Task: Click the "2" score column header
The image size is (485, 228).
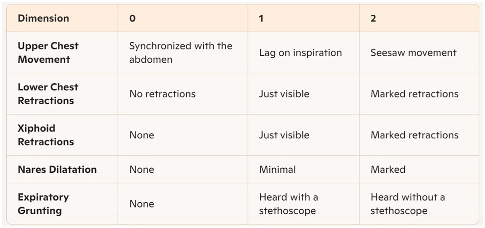Action: tap(373, 18)
